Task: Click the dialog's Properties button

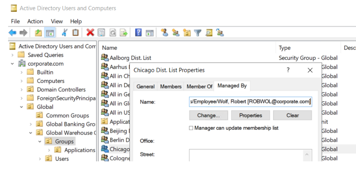Action: coord(251,116)
